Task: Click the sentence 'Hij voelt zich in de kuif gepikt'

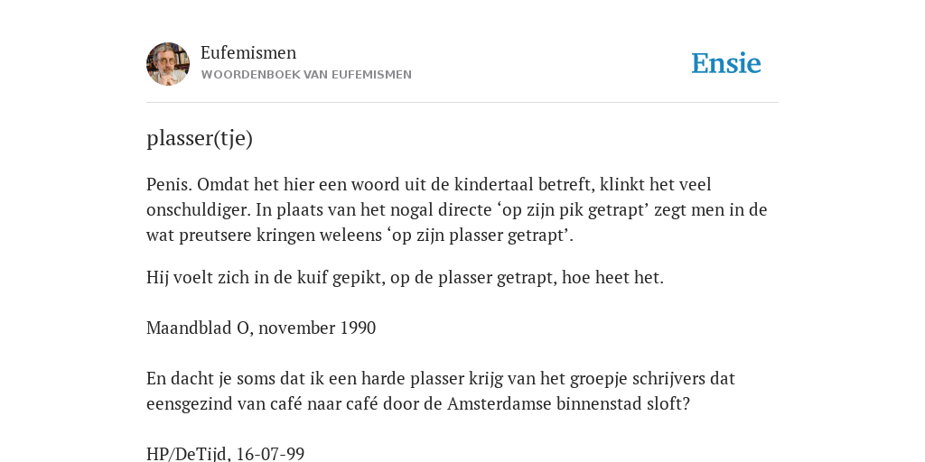Action: pos(265,278)
